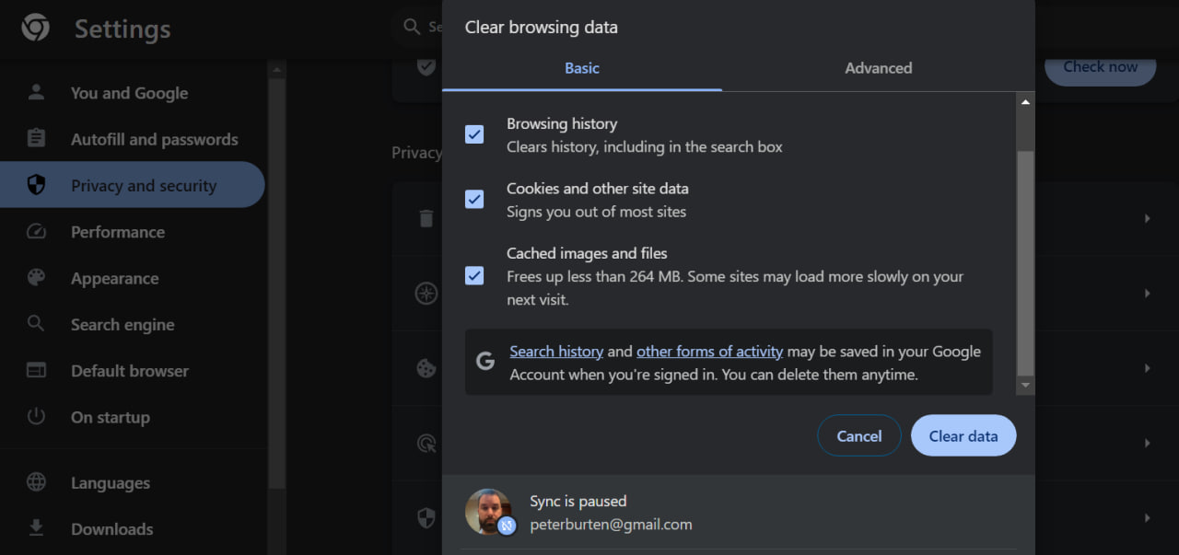This screenshot has height=555, width=1179.
Task: Click the peterburten profile avatar
Action: (490, 510)
